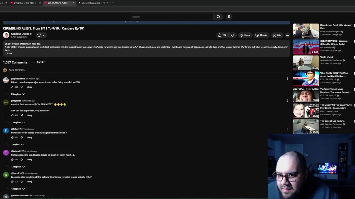
Task: Open @brandi.1476 commenter avatar
Action: tap(6, 175)
